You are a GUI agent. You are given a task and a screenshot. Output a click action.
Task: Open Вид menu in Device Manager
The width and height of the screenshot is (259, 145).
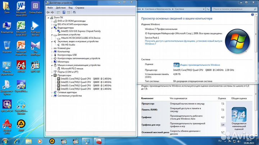tap(71, 8)
